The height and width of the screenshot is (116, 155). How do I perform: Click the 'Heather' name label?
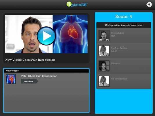pos(115,64)
